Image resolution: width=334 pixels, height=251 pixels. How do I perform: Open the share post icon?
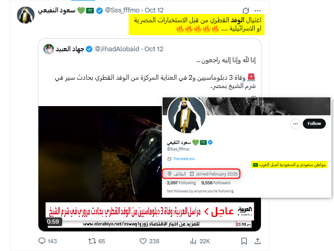(x=258, y=241)
